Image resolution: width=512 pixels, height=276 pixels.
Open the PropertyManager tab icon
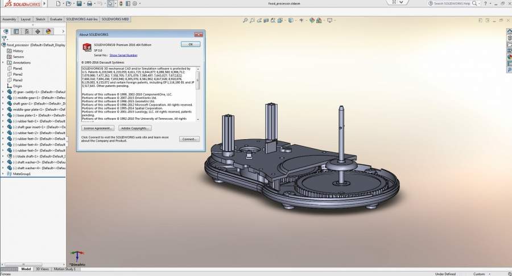coord(17,32)
